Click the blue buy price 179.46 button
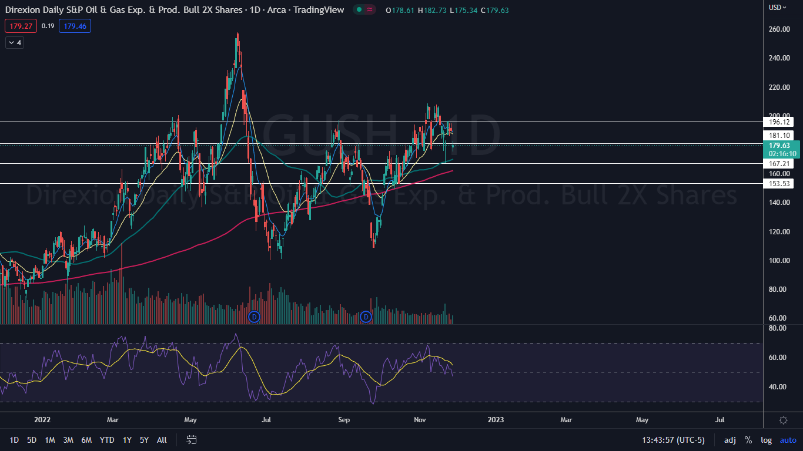803x451 pixels. tap(75, 26)
